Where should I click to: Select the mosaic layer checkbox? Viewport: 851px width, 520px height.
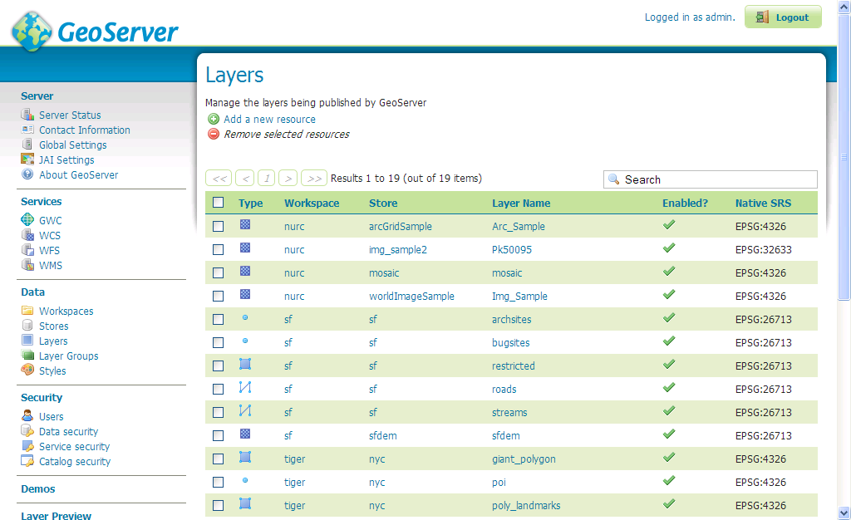[x=219, y=272]
